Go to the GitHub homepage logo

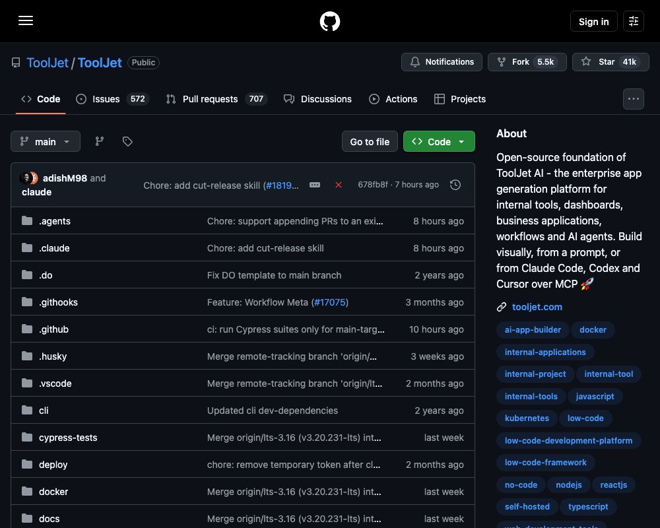(329, 21)
